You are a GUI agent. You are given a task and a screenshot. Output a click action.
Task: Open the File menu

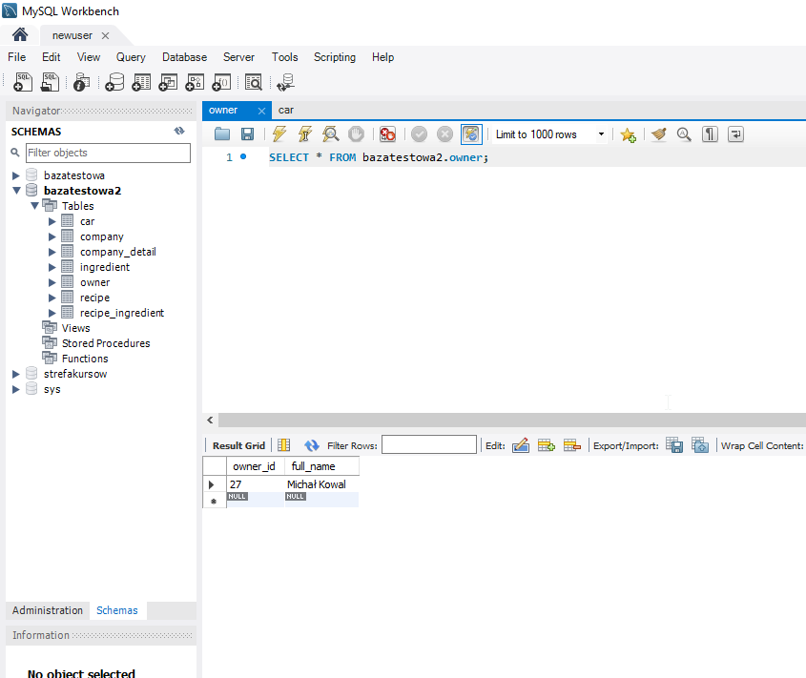[x=16, y=57]
